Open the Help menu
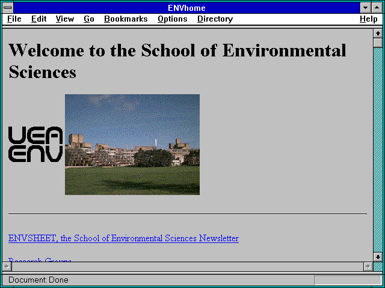 pos(369,19)
